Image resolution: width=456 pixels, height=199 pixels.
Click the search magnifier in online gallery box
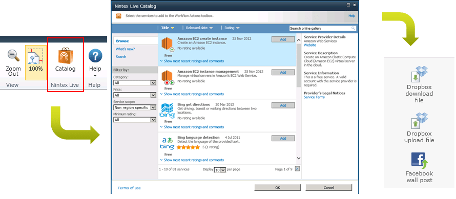pyautogui.click(x=353, y=28)
